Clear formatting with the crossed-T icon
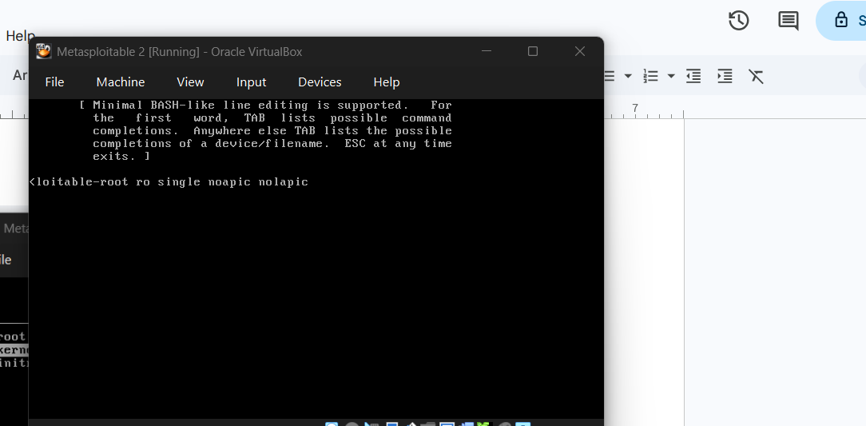 pyautogui.click(x=756, y=76)
